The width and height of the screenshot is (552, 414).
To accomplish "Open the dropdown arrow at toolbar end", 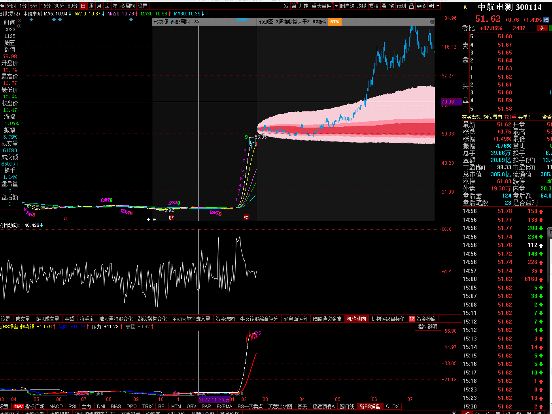I will point(438,6).
